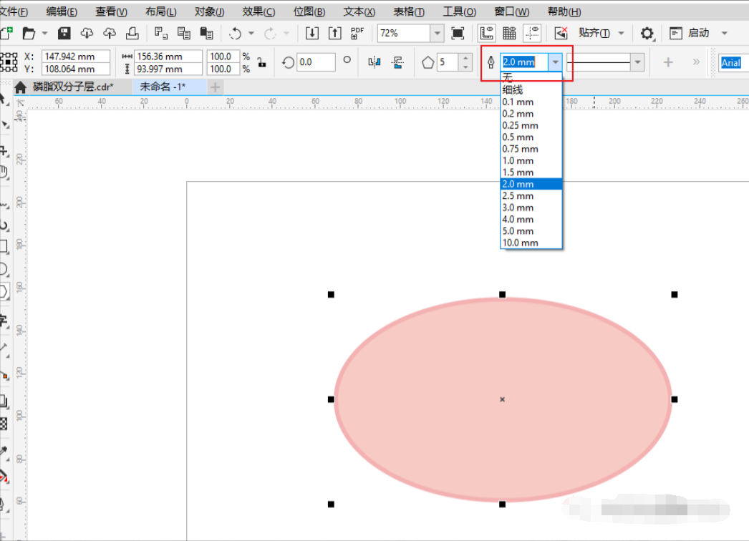This screenshot has height=541, width=749.
Task: Open the 位图 menu
Action: click(309, 11)
